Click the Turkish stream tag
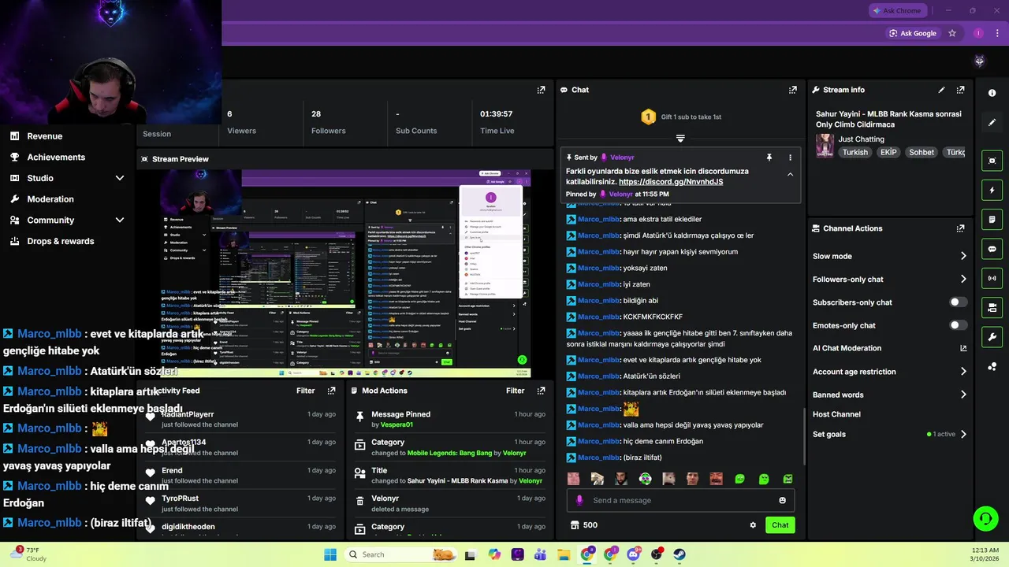Viewport: 1009px width, 567px height. (x=854, y=152)
